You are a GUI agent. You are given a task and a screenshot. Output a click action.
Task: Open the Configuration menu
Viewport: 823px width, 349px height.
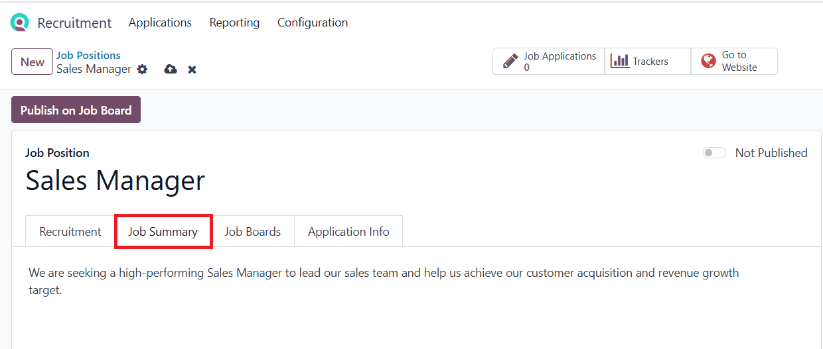[x=313, y=23]
